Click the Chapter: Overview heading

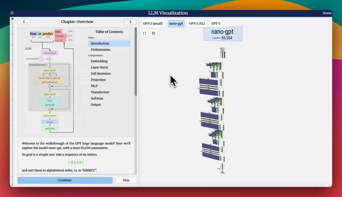[x=77, y=22]
